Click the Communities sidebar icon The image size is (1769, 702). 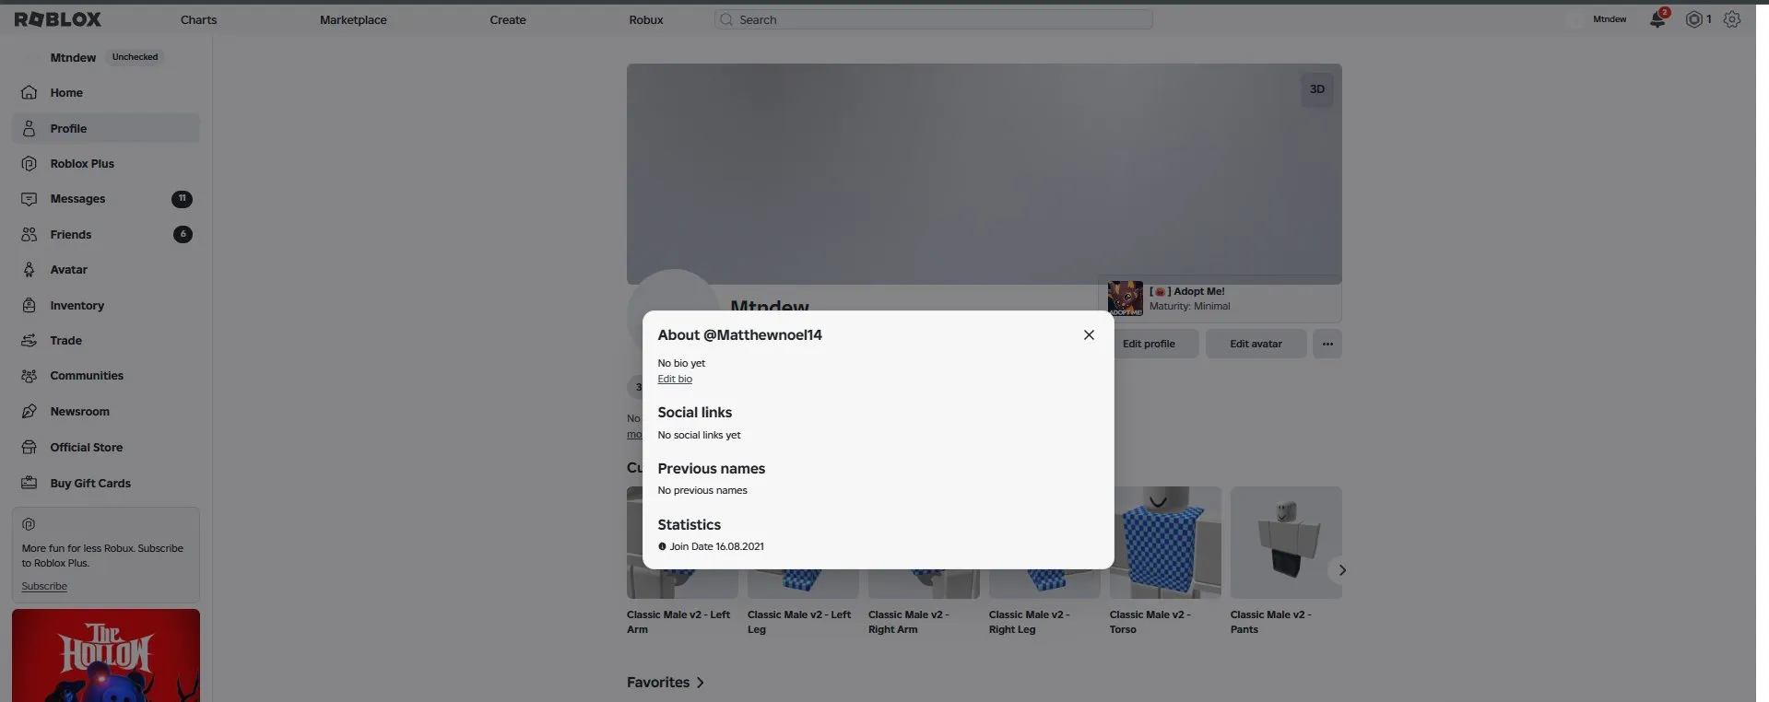(29, 376)
